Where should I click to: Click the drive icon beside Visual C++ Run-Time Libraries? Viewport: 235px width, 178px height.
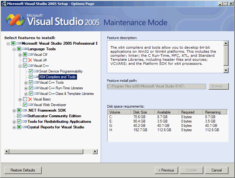(36, 88)
